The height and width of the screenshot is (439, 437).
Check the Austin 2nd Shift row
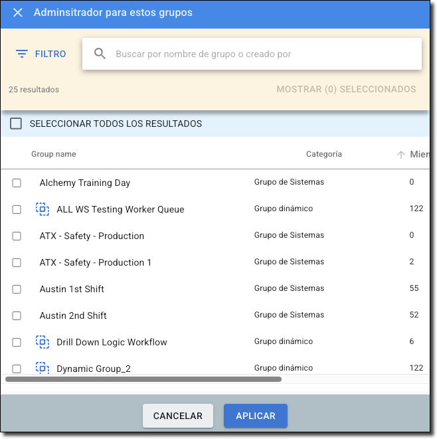[17, 315]
